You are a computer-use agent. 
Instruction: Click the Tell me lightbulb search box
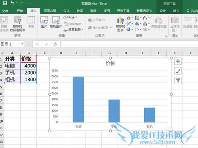point(192,11)
